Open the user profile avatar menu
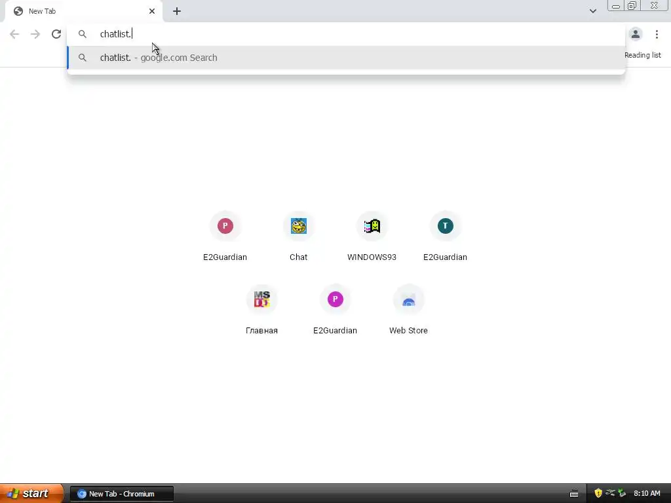The width and height of the screenshot is (671, 503). [636, 34]
